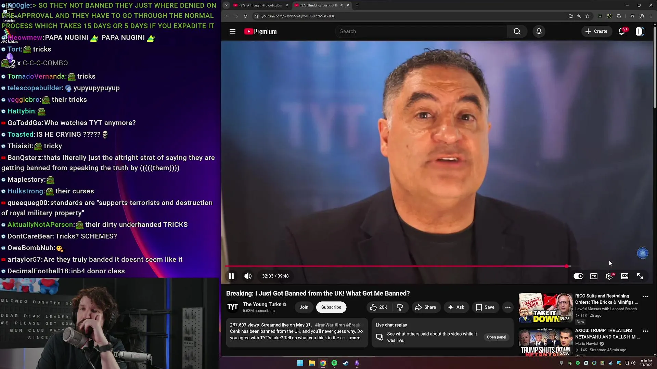The width and height of the screenshot is (657, 369).
Task: Click the search magnifier button
Action: pos(517,31)
